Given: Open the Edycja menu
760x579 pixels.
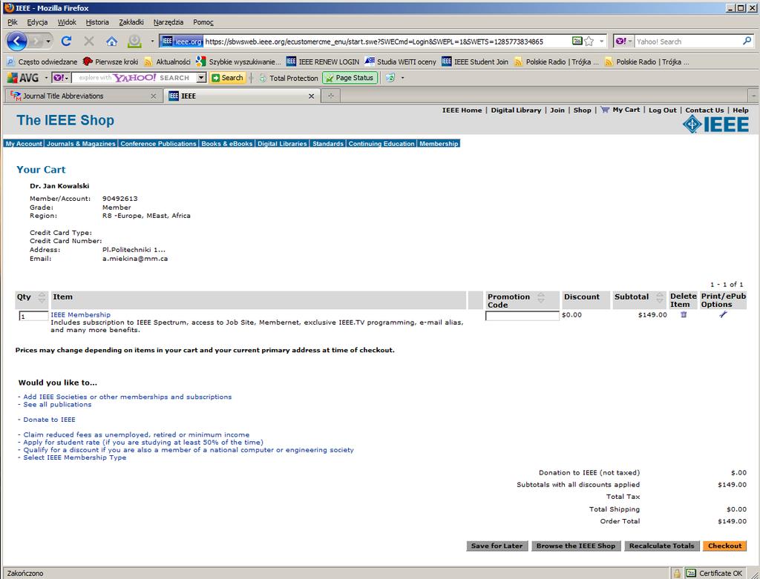Looking at the screenshot, I should click(37, 21).
